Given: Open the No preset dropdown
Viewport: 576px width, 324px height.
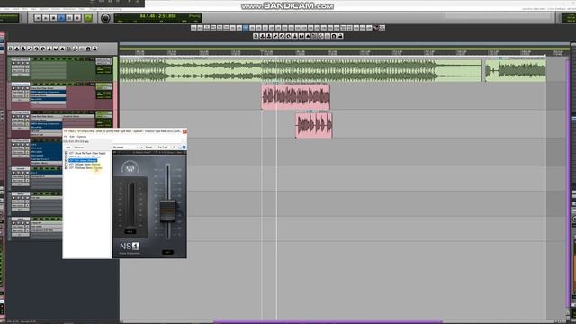Looking at the screenshot, I should click(x=125, y=148).
